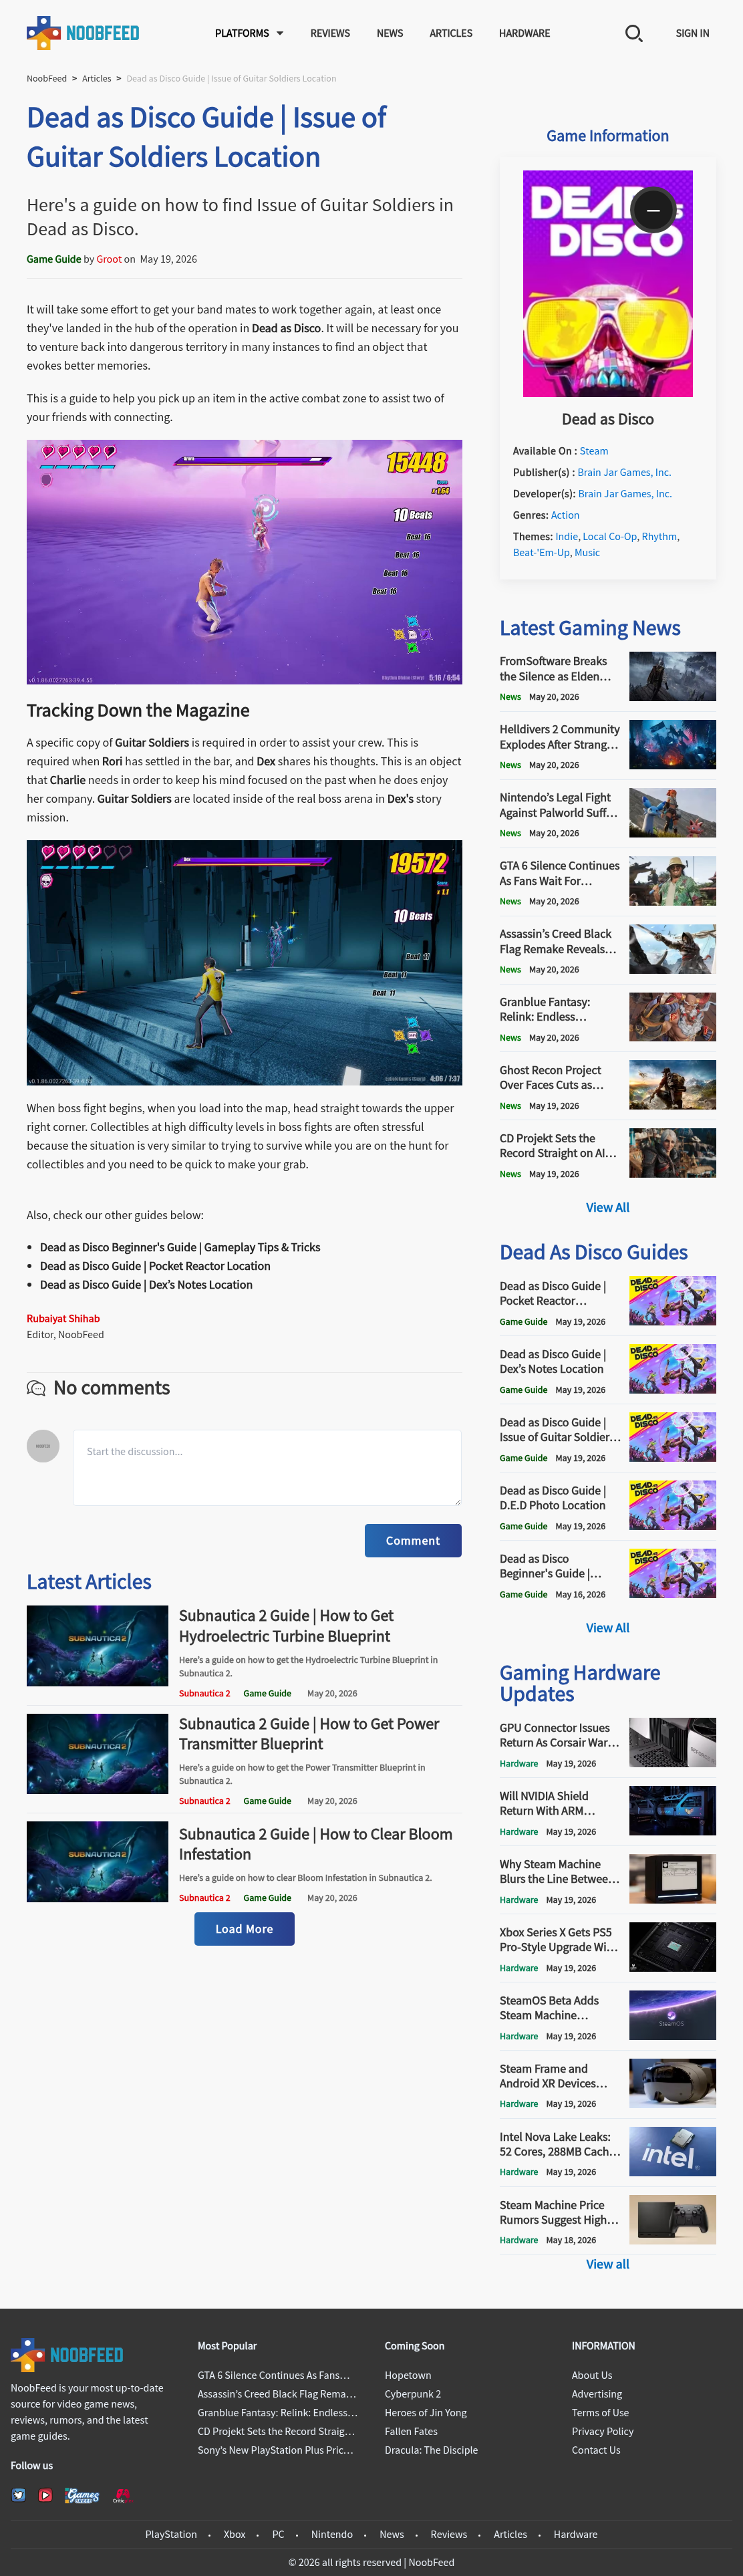Click the NoobFeed logo in the header
Image resolution: width=743 pixels, height=2576 pixels.
coord(83,33)
